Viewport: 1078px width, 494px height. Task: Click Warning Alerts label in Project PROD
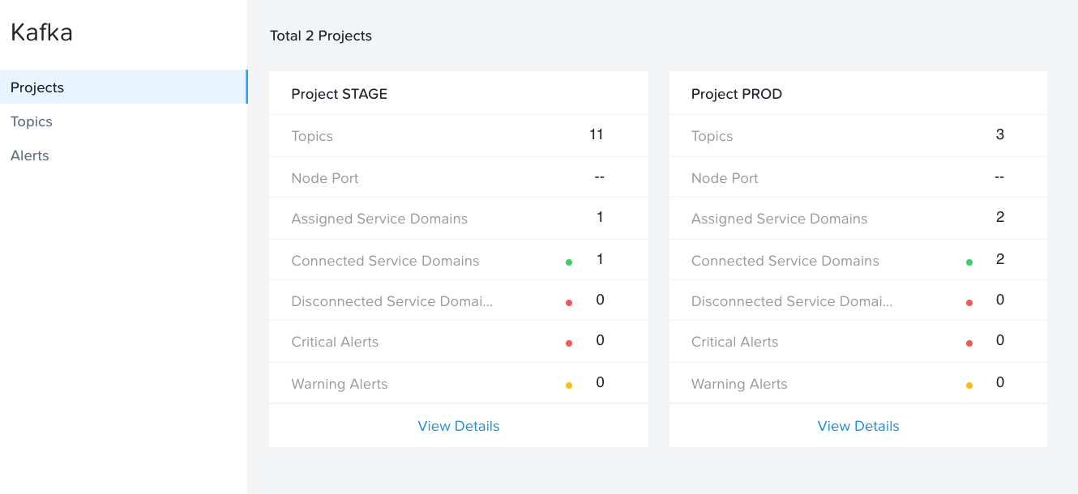(x=739, y=384)
